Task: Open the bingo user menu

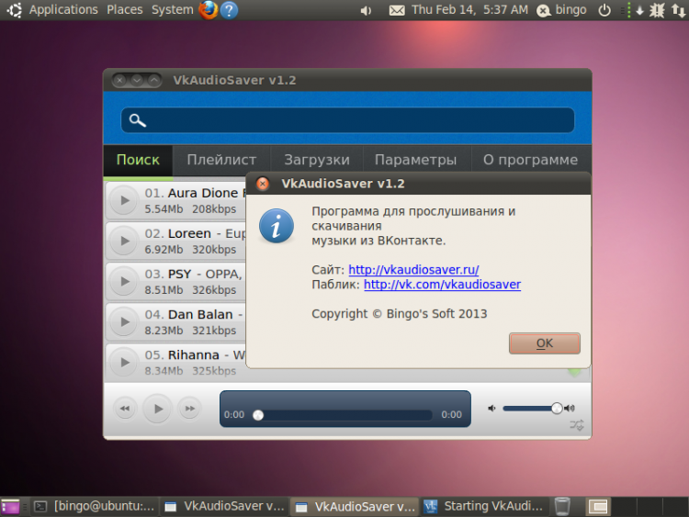Action: click(x=562, y=10)
